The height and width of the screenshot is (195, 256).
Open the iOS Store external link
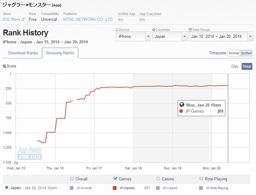(12, 20)
